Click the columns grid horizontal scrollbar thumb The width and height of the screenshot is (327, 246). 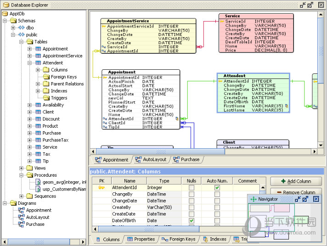[149, 229]
